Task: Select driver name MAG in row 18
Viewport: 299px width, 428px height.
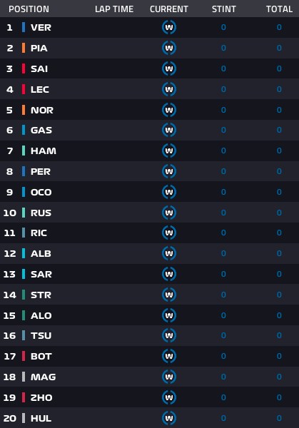Action: [x=43, y=377]
